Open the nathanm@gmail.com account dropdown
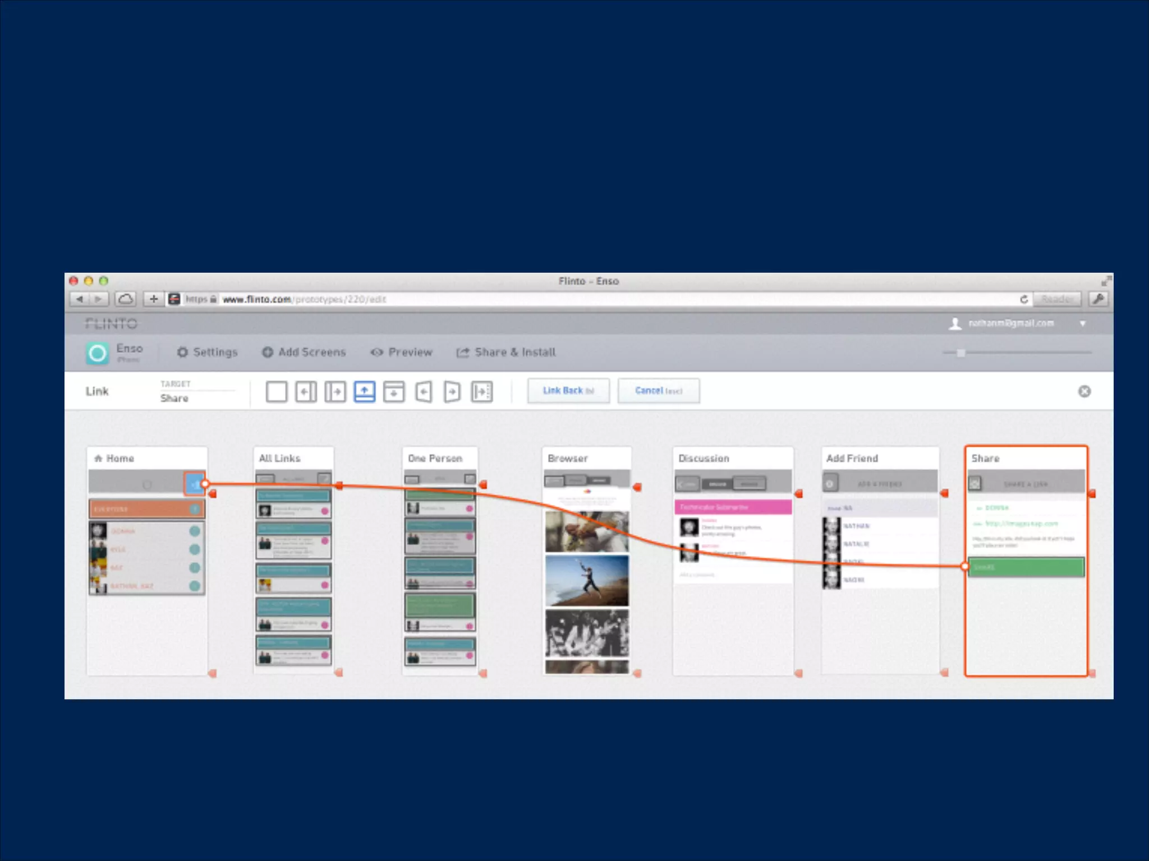Image resolution: width=1149 pixels, height=861 pixels. (1082, 323)
